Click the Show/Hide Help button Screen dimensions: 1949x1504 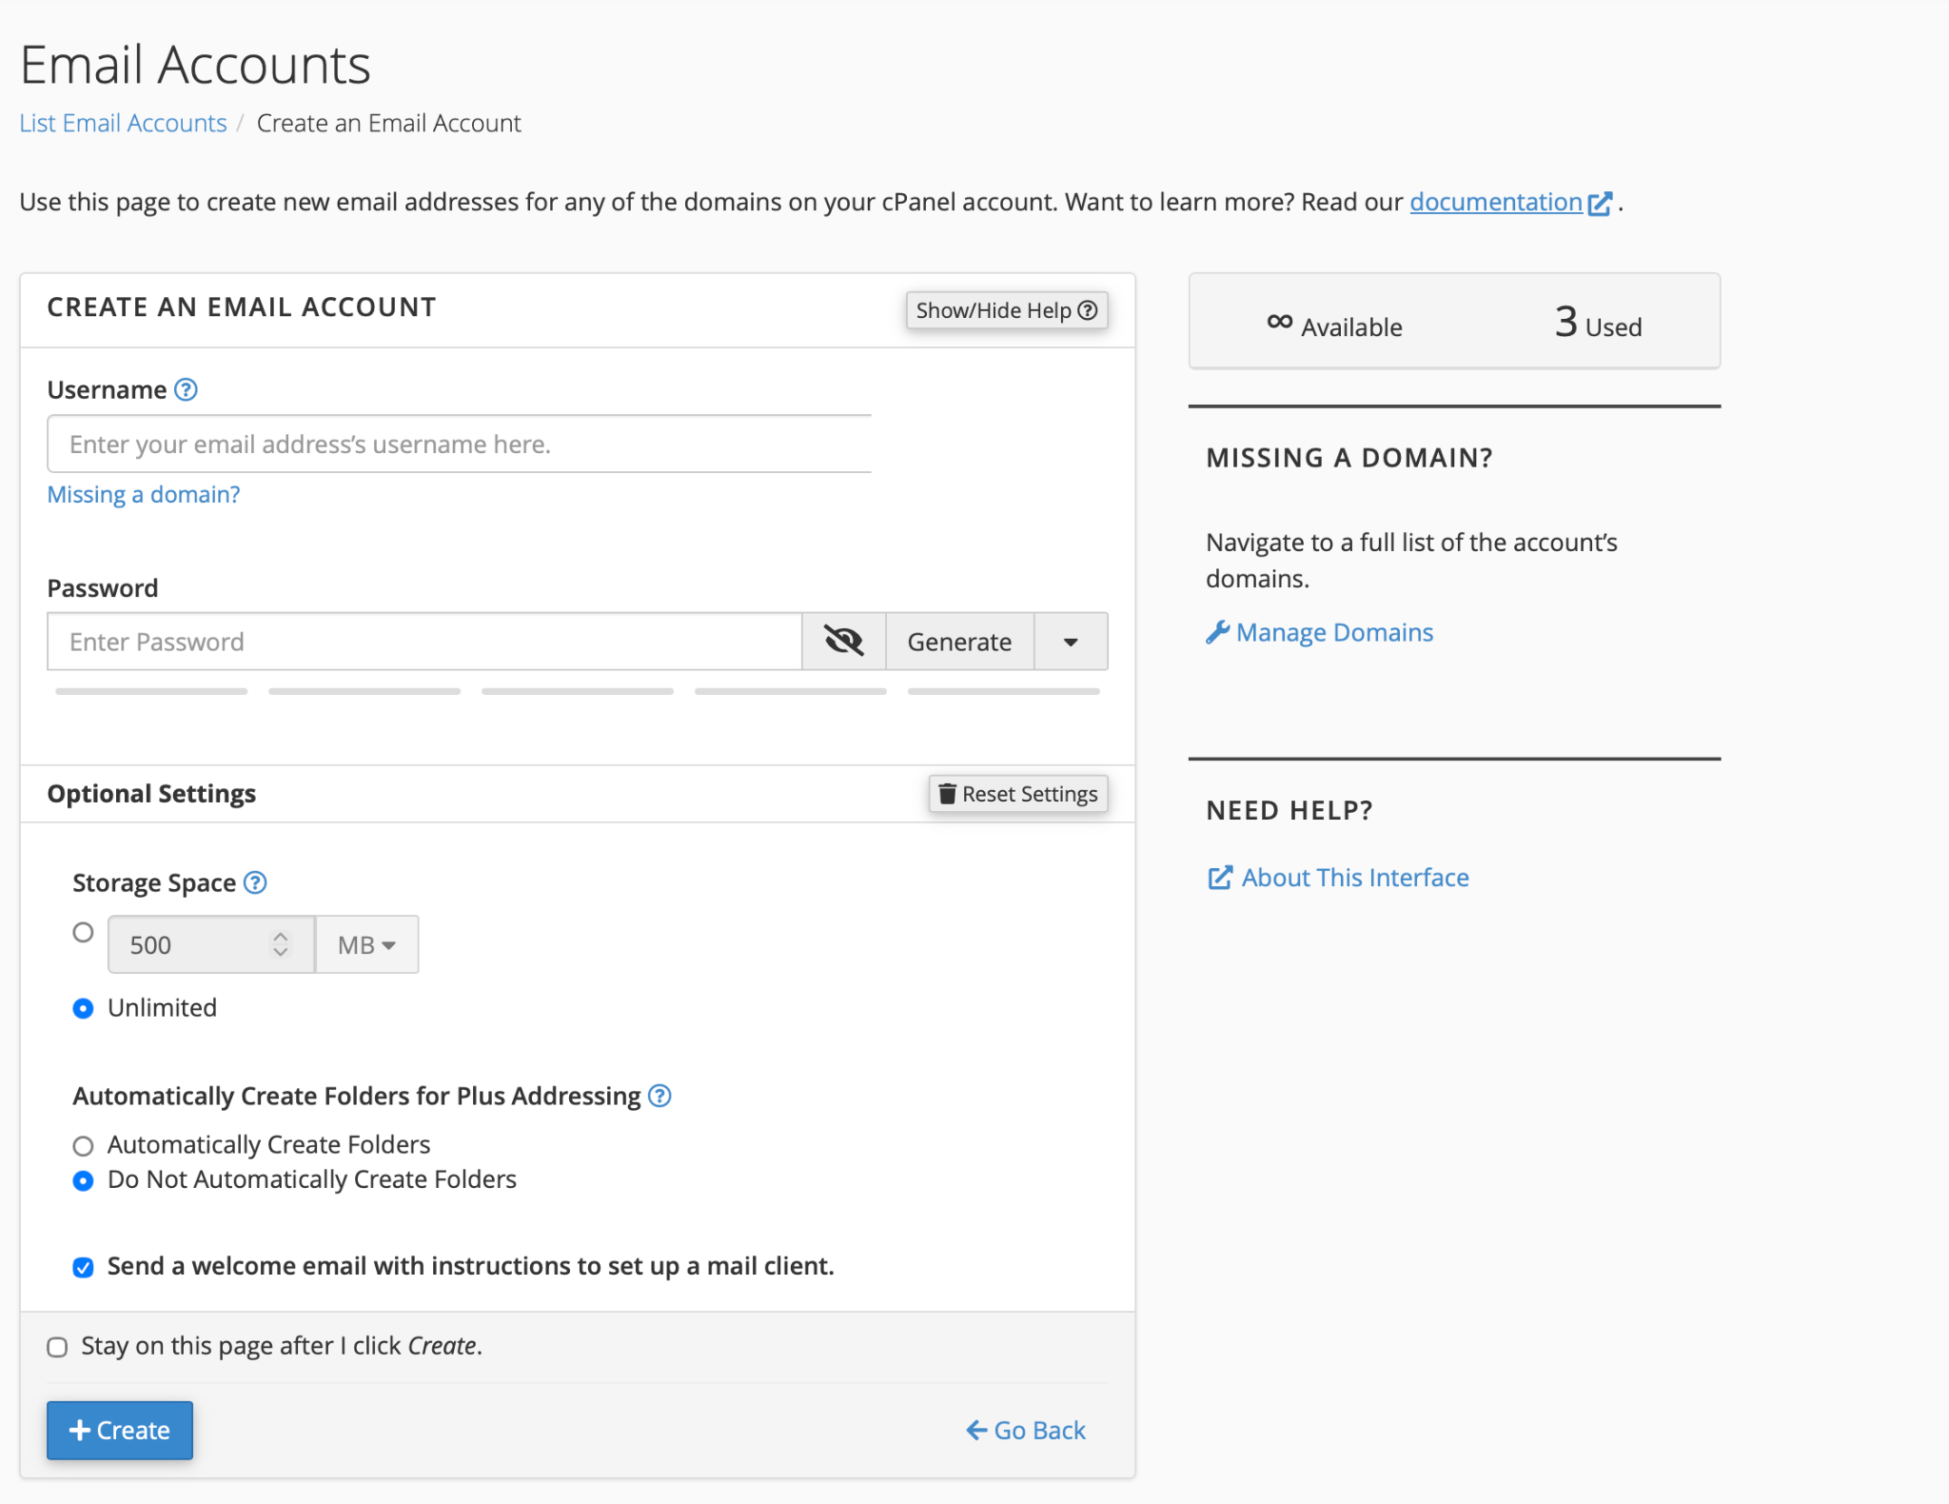coord(1007,310)
